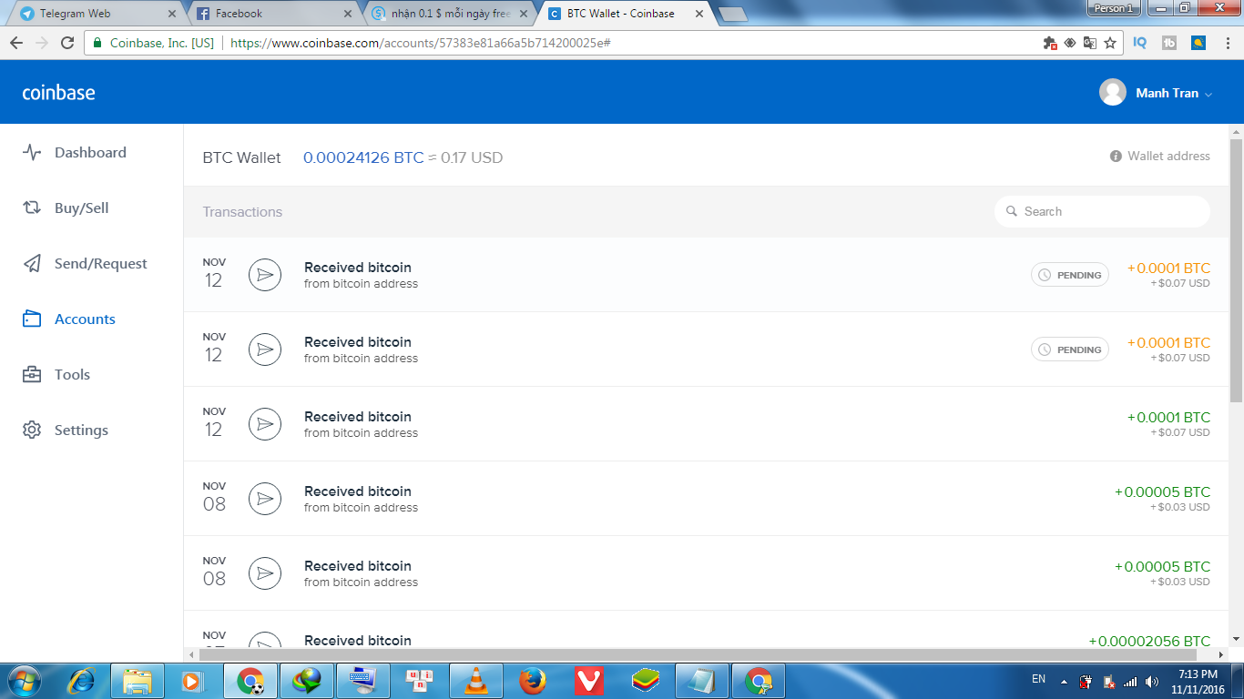Open Firefox from the taskbar
Screen dimensions: 1244x699
[533, 681]
